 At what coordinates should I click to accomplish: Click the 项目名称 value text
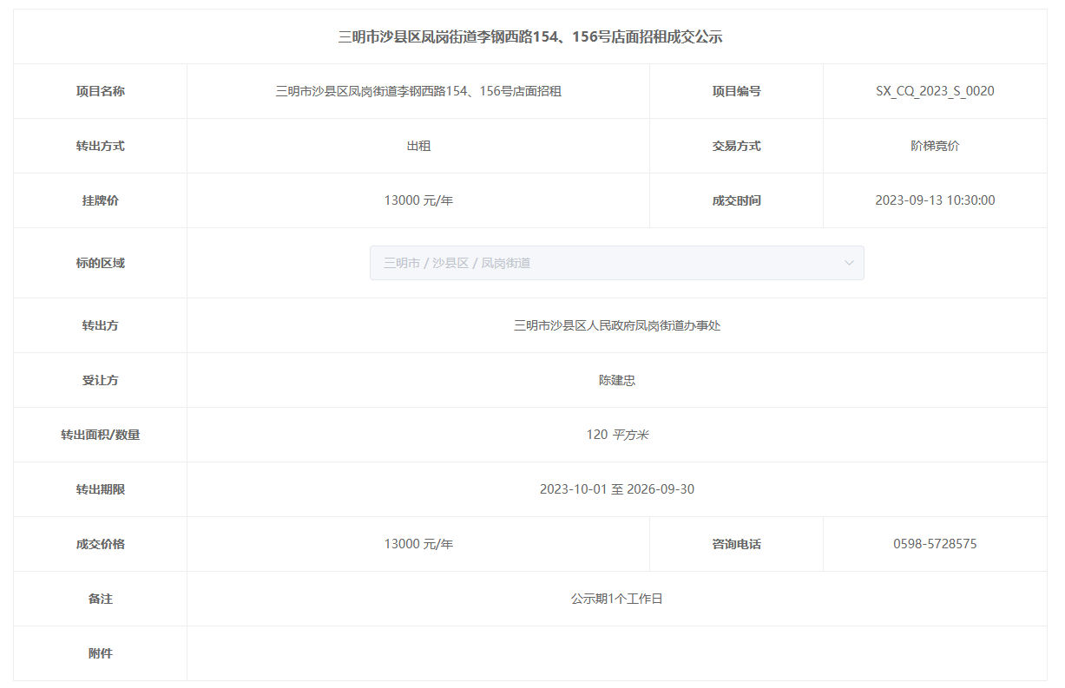tap(418, 91)
